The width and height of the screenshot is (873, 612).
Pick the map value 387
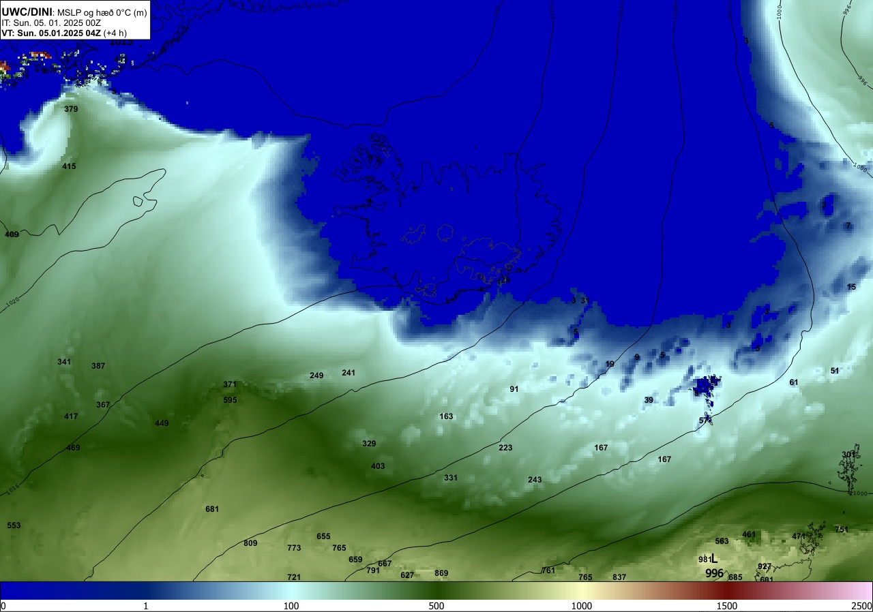pyautogui.click(x=98, y=366)
